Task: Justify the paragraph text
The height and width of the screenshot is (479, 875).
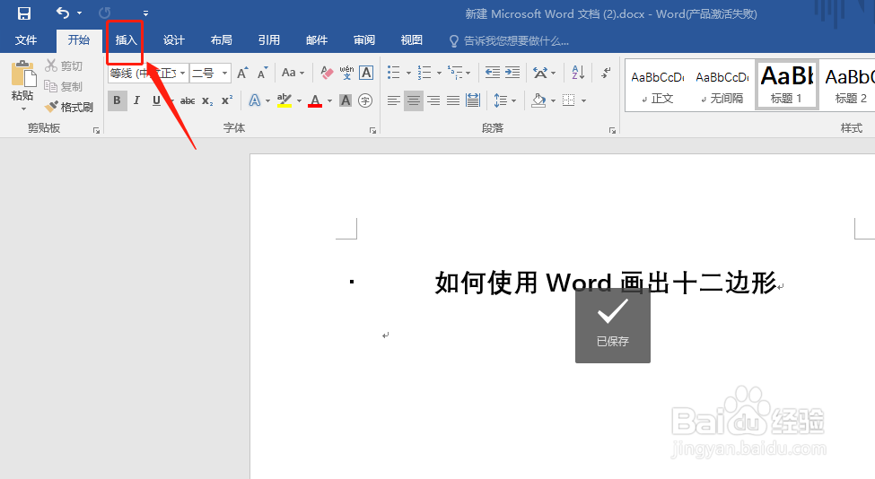Action: (x=453, y=100)
